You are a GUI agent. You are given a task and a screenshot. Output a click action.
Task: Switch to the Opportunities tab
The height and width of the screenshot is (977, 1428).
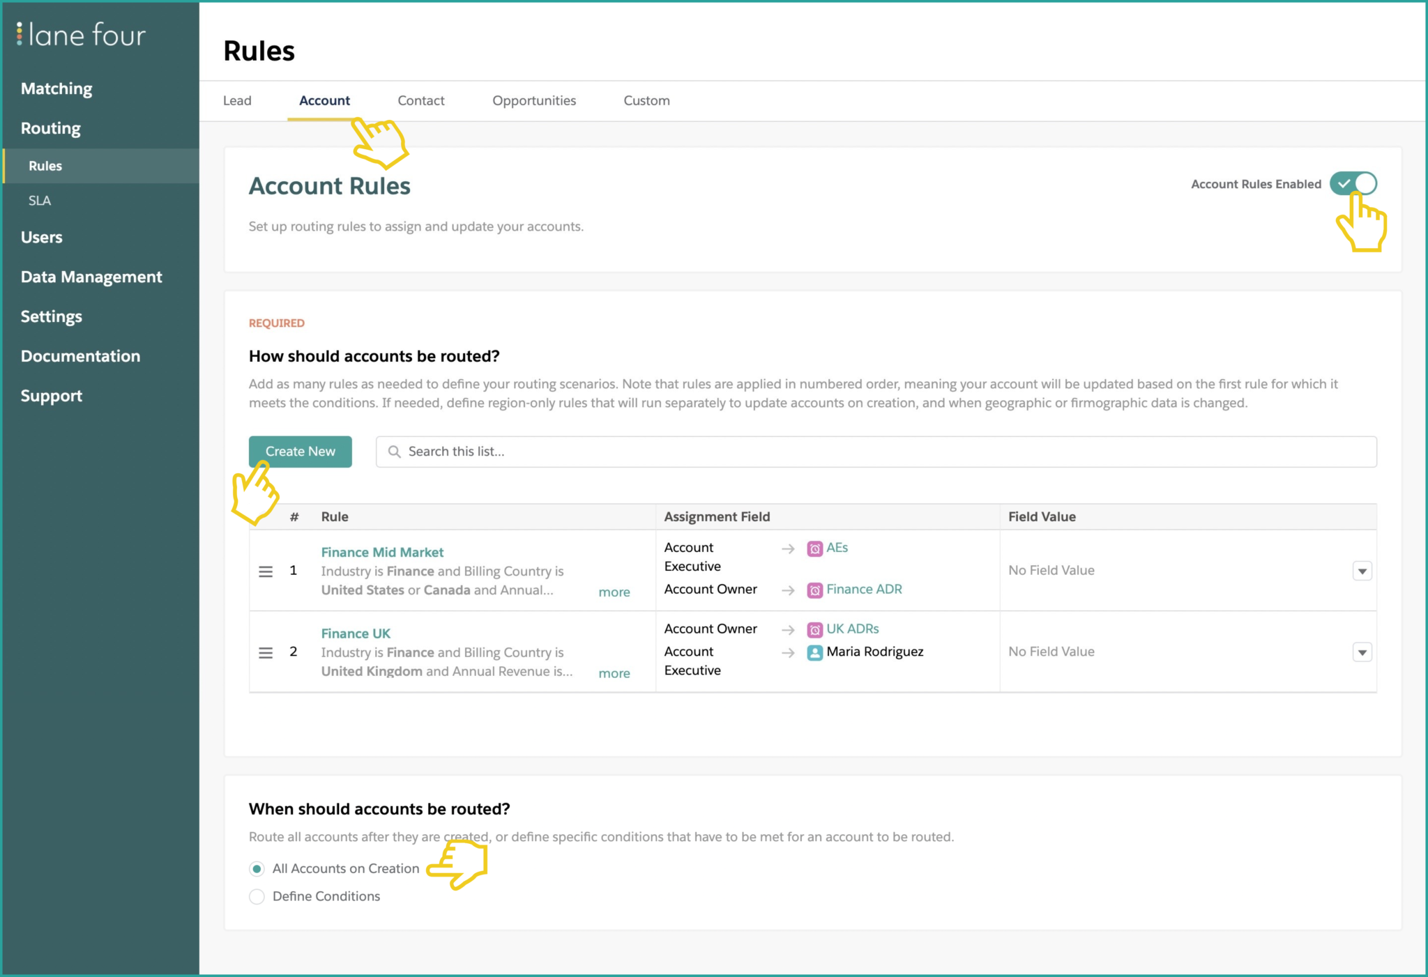pyautogui.click(x=534, y=100)
